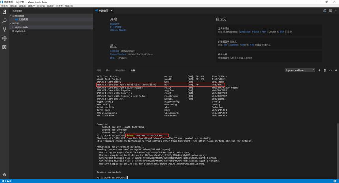
Task: Open the Source Control view icon
Action: pos(4,30)
